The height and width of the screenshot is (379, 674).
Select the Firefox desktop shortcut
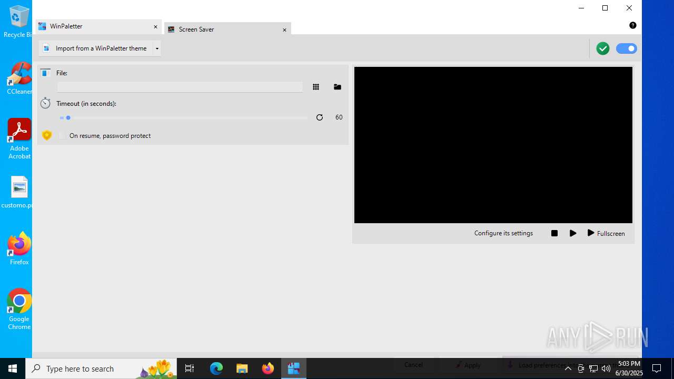[x=19, y=248]
